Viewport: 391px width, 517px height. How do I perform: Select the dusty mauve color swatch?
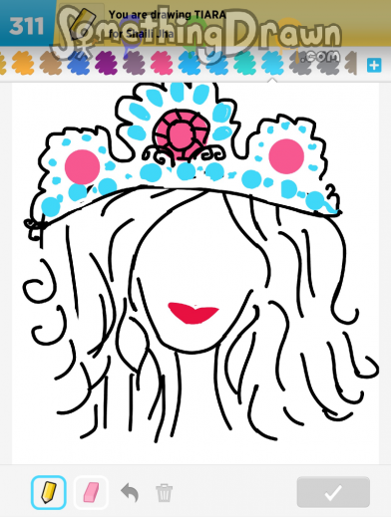point(134,63)
